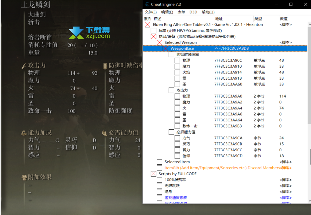Select the 雷 7FF3C3C3A9A6 attack row
Image resolution: width=311 pixels, height=215 pixels.
tap(225, 114)
